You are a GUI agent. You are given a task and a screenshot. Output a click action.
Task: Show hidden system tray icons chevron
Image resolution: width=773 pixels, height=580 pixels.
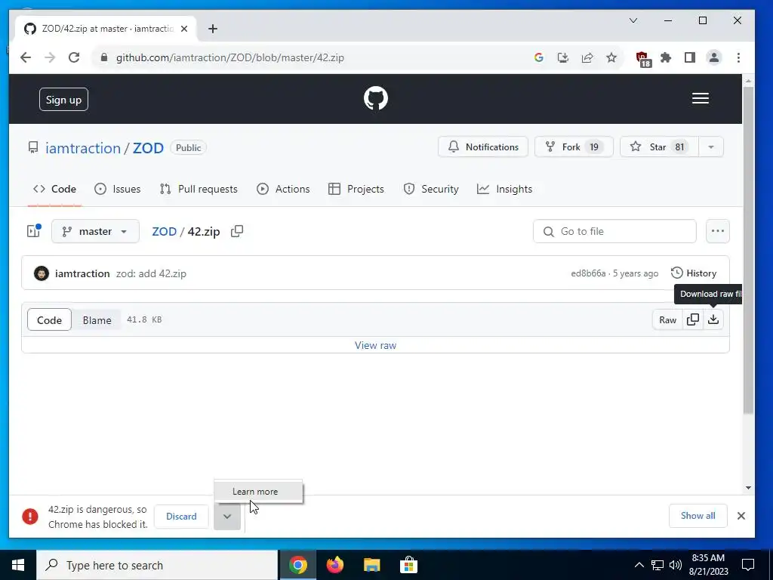639,565
